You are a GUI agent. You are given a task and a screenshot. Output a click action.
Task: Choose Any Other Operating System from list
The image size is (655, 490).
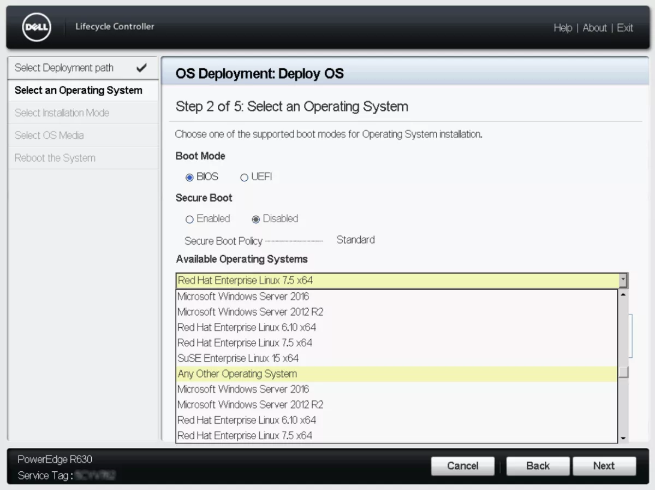coord(397,374)
